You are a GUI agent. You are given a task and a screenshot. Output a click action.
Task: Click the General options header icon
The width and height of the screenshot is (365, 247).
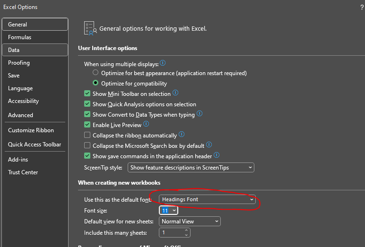tap(90, 28)
